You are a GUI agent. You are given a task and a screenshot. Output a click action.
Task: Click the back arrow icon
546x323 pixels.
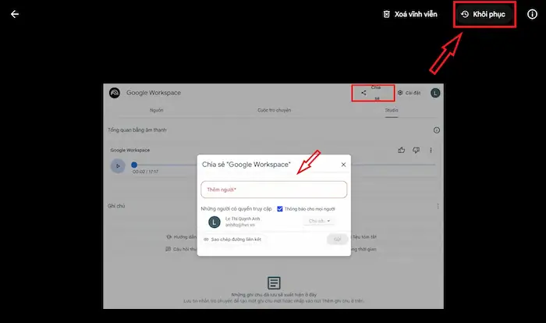(15, 14)
